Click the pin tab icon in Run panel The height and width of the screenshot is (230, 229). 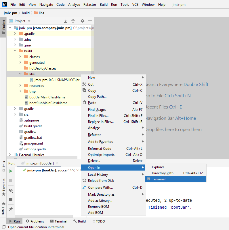pos(11,209)
